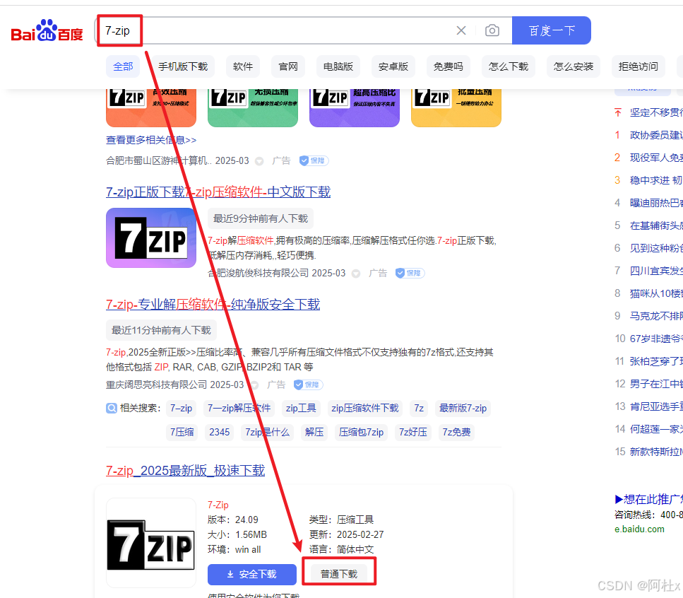Click version text 版本: 24.09
Screen dimensions: 683x598
(x=233, y=520)
